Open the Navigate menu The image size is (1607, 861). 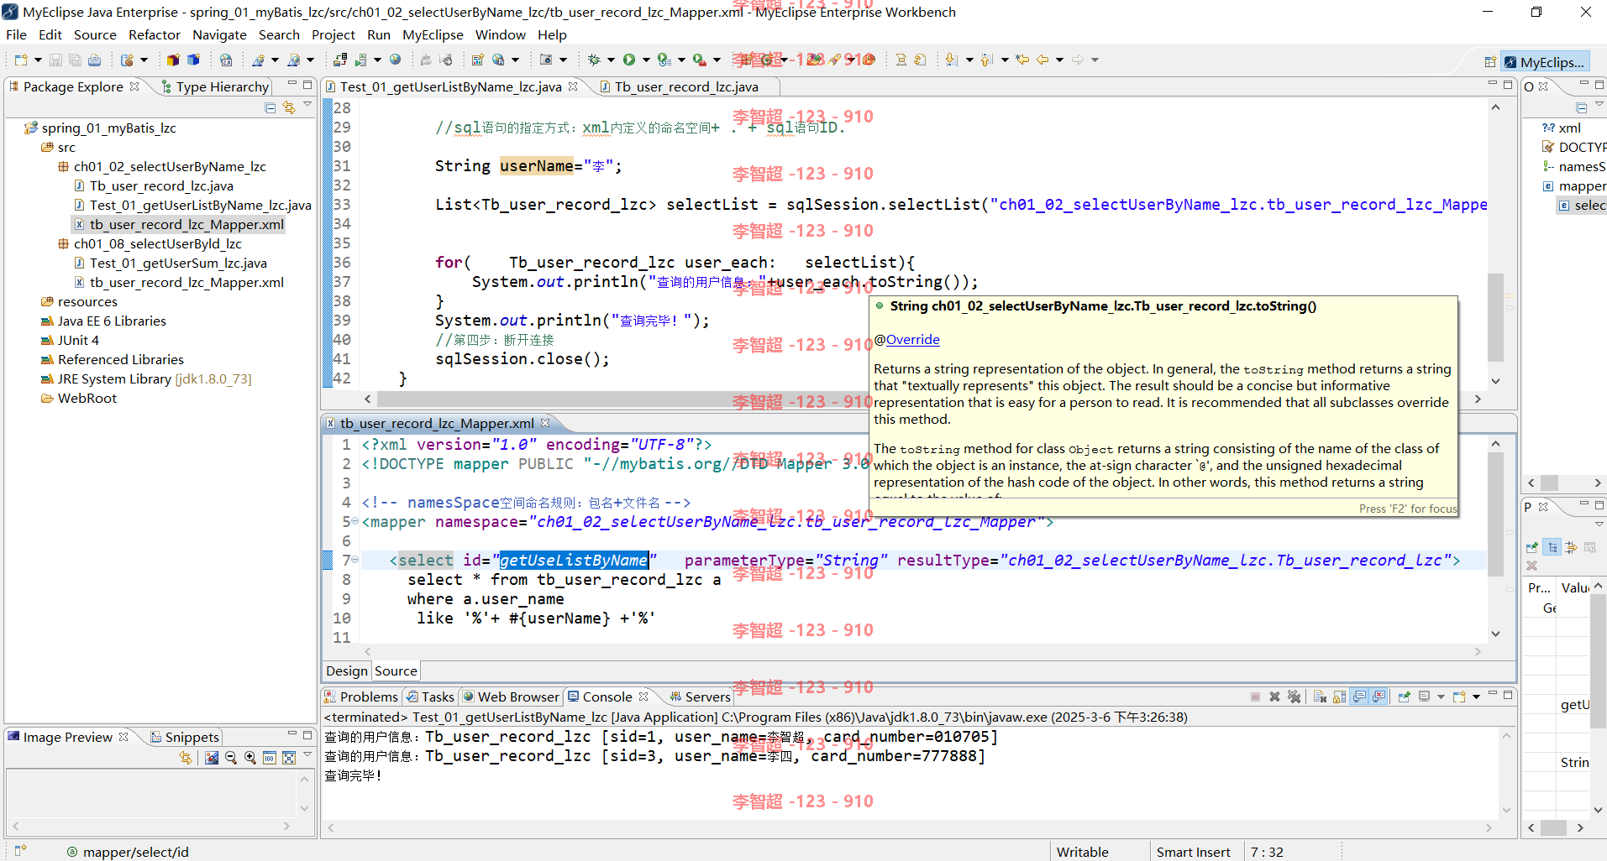click(219, 34)
